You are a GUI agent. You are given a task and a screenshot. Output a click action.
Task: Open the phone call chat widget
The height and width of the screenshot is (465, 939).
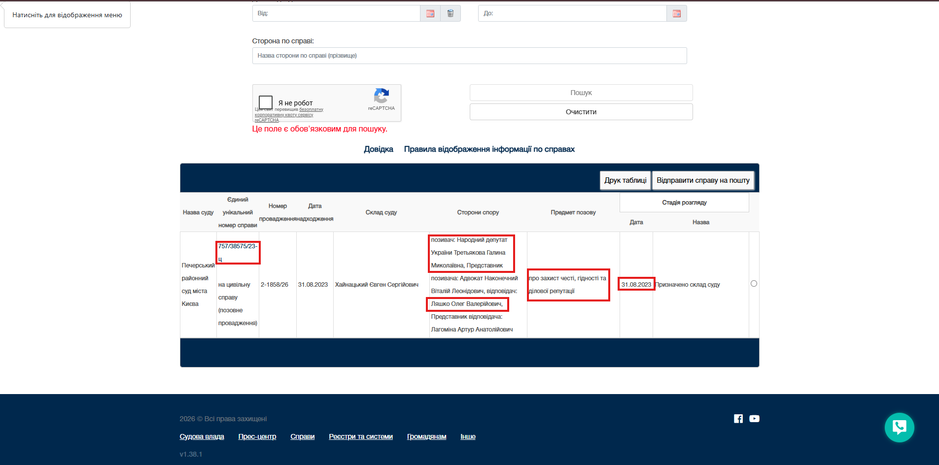pyautogui.click(x=900, y=427)
